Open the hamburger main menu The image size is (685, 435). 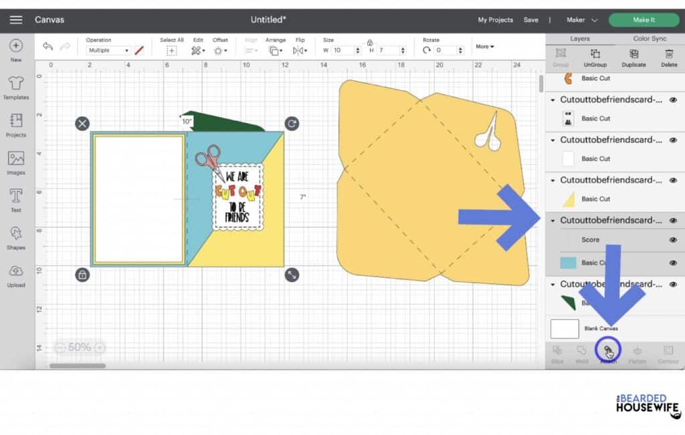tap(16, 20)
